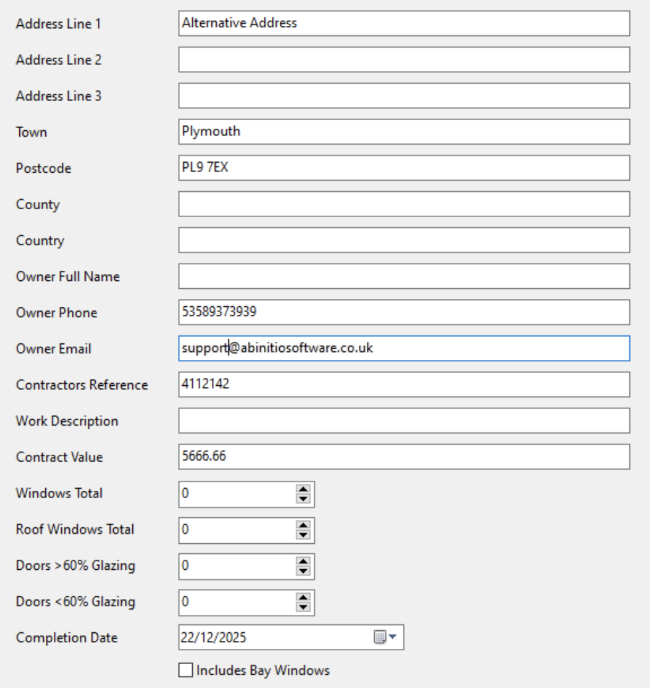The width and height of the screenshot is (650, 688).
Task: Select the Town field containing Plymouth
Action: [x=403, y=131]
